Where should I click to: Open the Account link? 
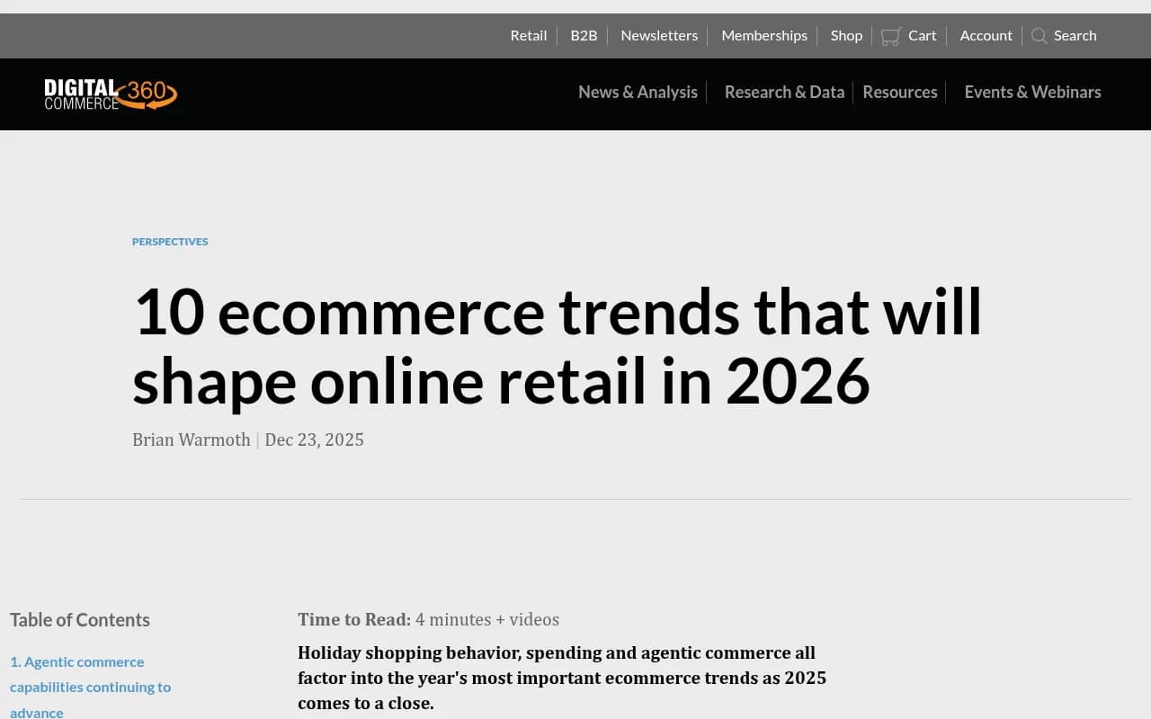(986, 35)
